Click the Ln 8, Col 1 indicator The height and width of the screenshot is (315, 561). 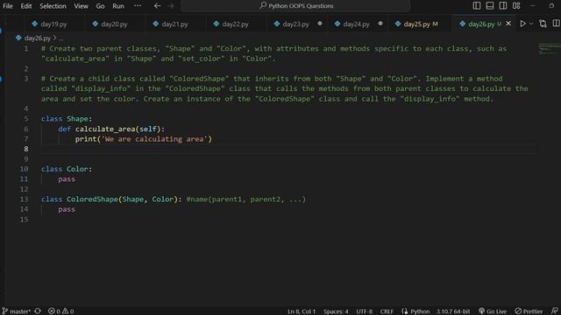click(302, 311)
